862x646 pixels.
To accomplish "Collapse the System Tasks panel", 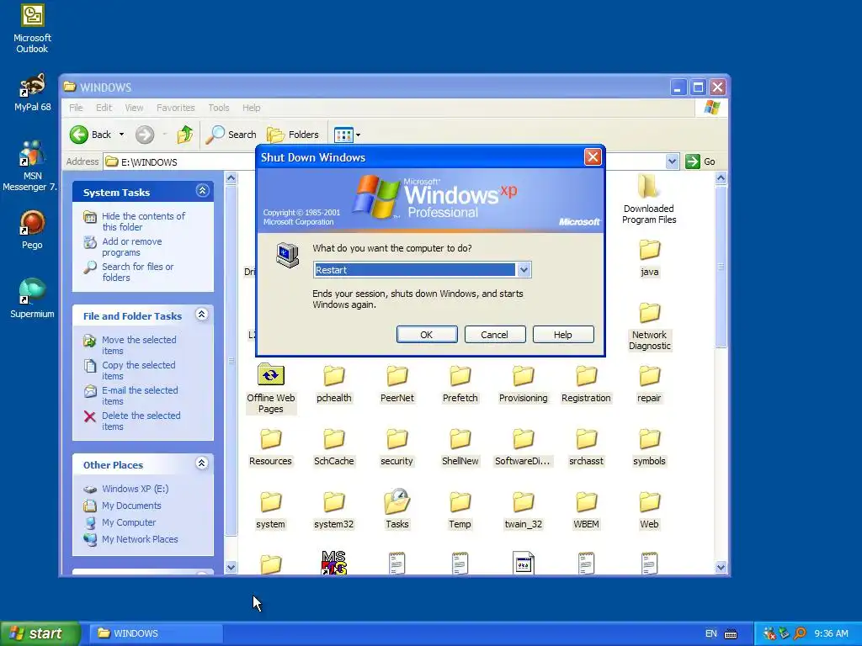I will [202, 191].
